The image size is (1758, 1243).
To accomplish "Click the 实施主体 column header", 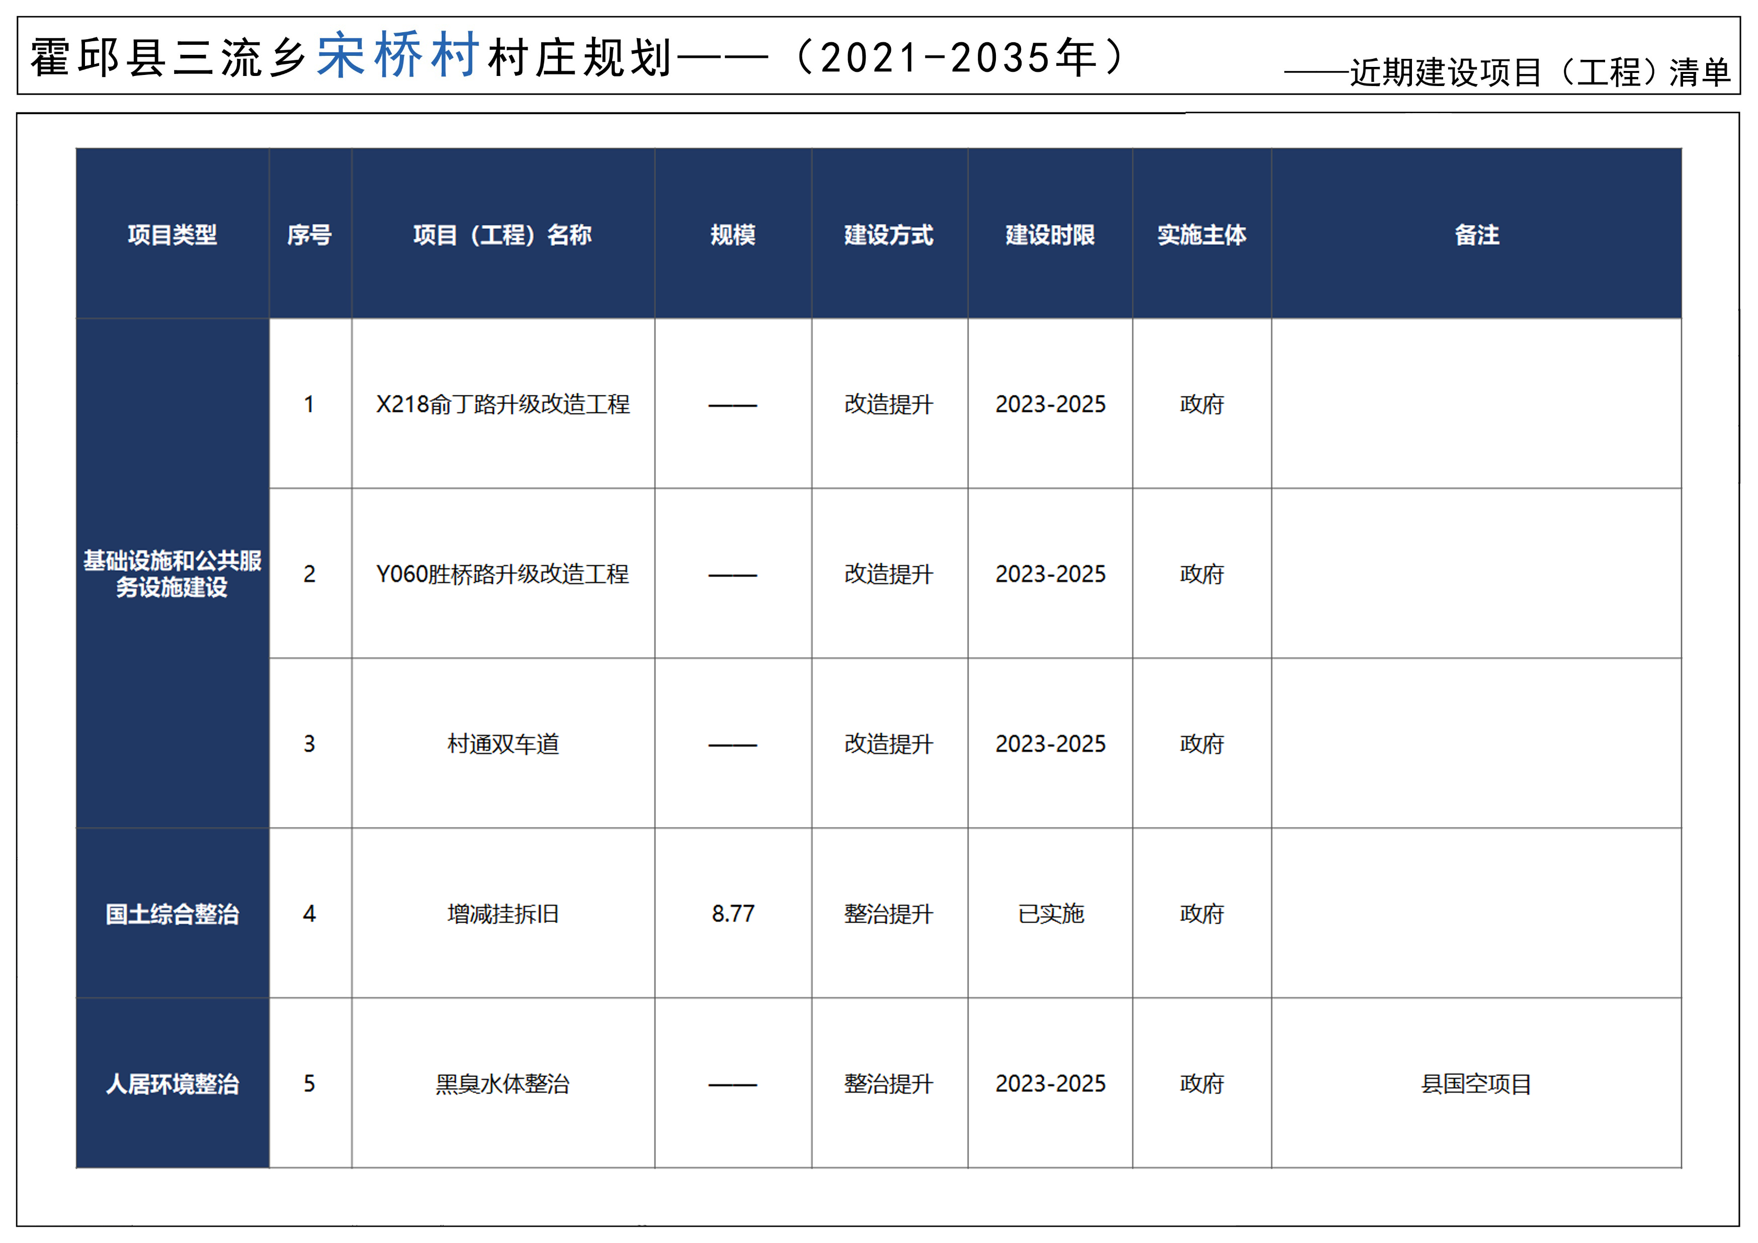I will pyautogui.click(x=1201, y=234).
